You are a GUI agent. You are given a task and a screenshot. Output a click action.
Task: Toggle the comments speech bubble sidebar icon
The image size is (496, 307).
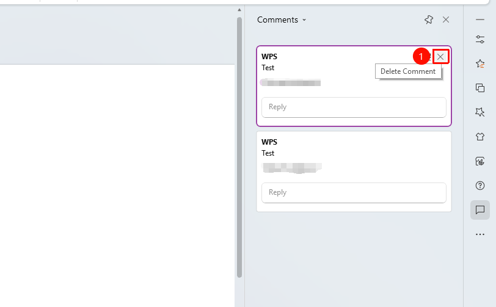pyautogui.click(x=480, y=210)
